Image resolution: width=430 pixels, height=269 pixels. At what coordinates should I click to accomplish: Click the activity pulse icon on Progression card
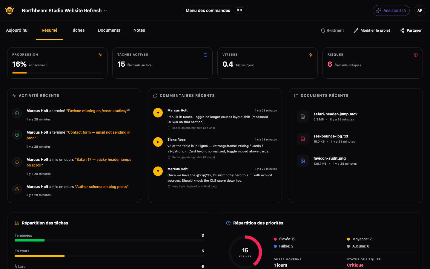(x=100, y=55)
